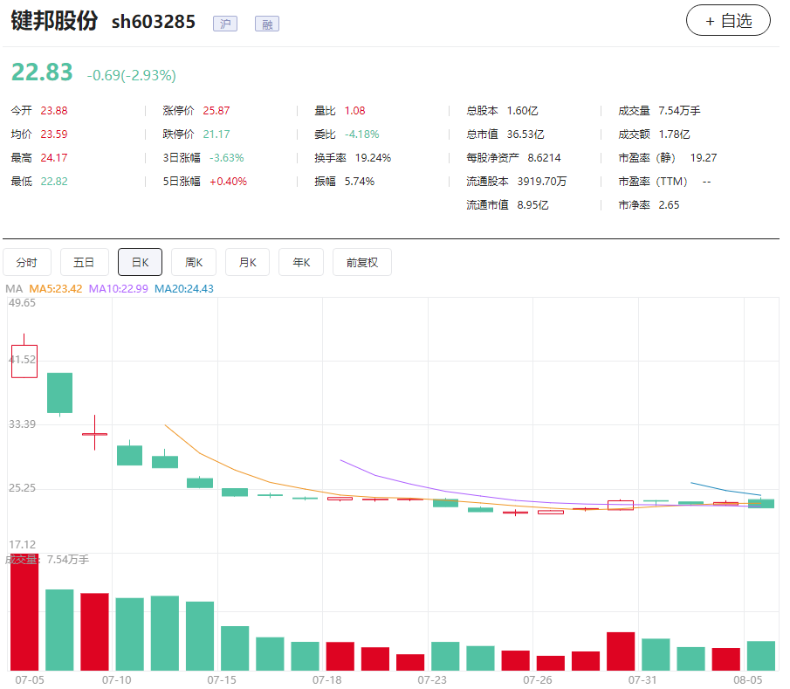Click the last green volume bar on 08-05
790x689 pixels.
761,656
